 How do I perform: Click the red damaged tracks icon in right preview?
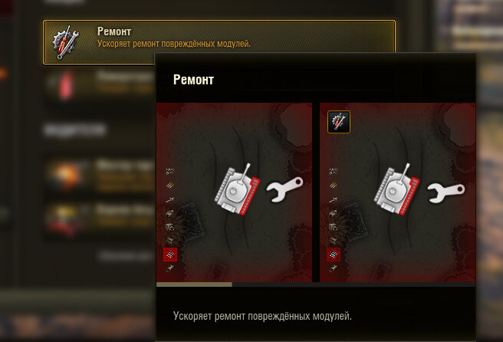pos(334,255)
